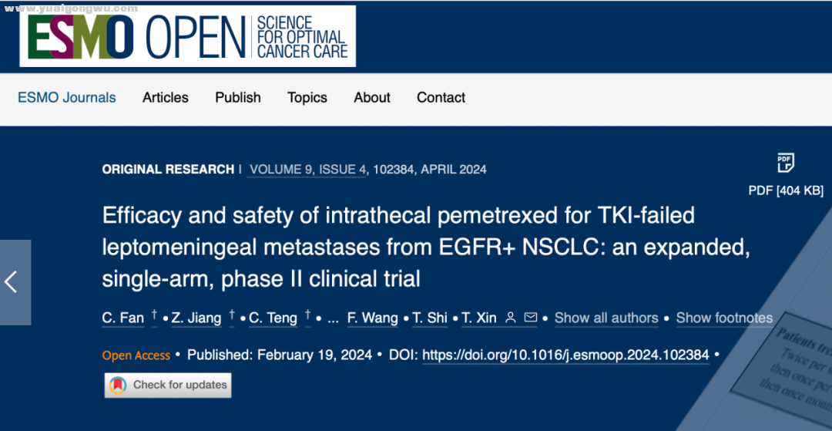Image resolution: width=832 pixels, height=431 pixels.
Task: Expand Show all authors
Action: pos(606,318)
